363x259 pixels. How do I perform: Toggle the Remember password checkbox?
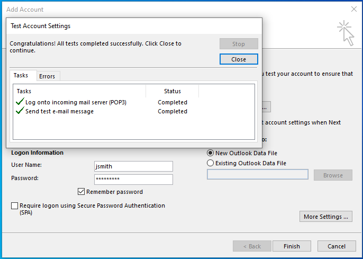tap(81, 192)
